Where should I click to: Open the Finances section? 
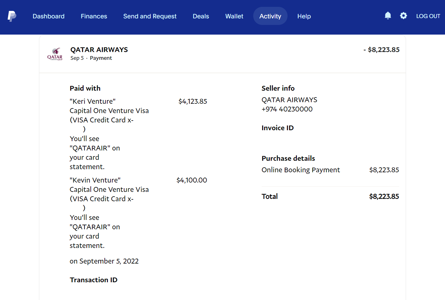click(x=94, y=16)
